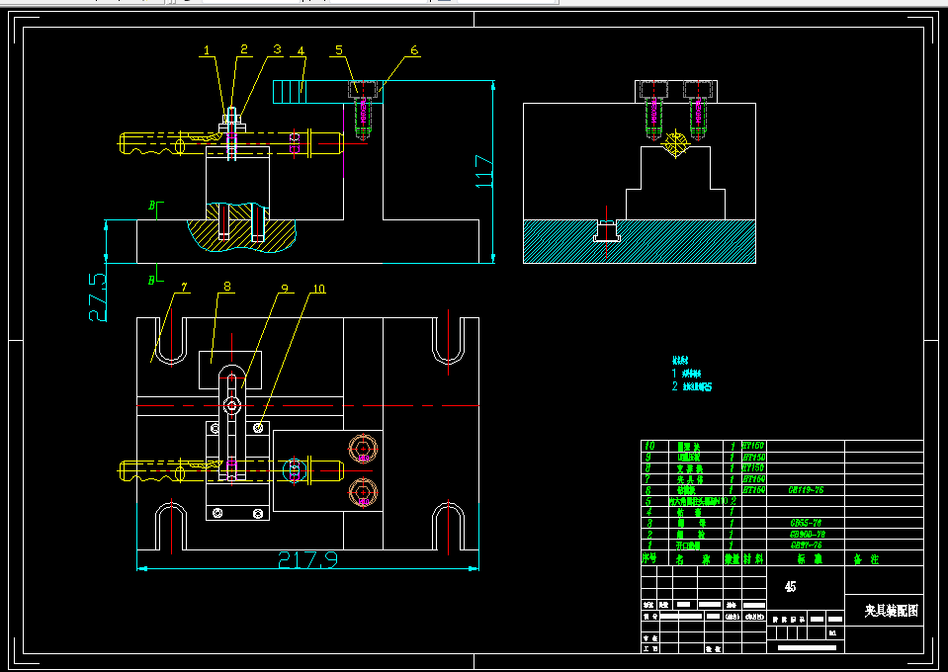Click the 27.5 base thickness dimension
Viewport: 948px width, 672px height.
coord(97,297)
